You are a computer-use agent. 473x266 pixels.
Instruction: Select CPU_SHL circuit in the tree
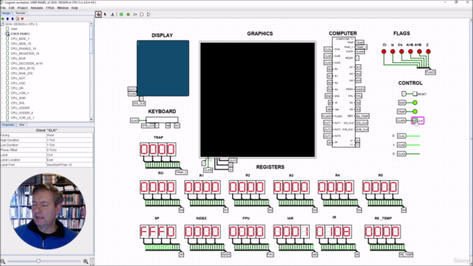tap(18, 103)
